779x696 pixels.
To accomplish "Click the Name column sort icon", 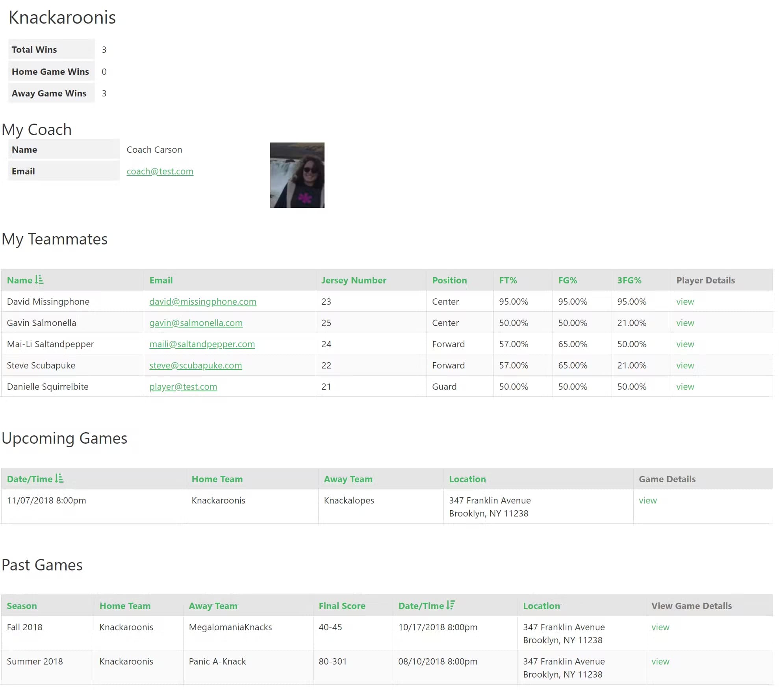I will (x=39, y=280).
